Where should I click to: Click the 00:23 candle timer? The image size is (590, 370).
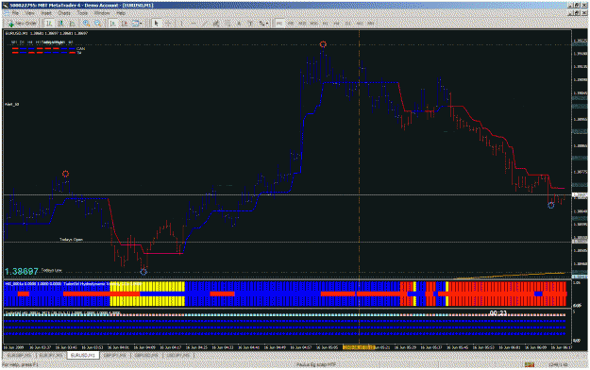coord(497,312)
